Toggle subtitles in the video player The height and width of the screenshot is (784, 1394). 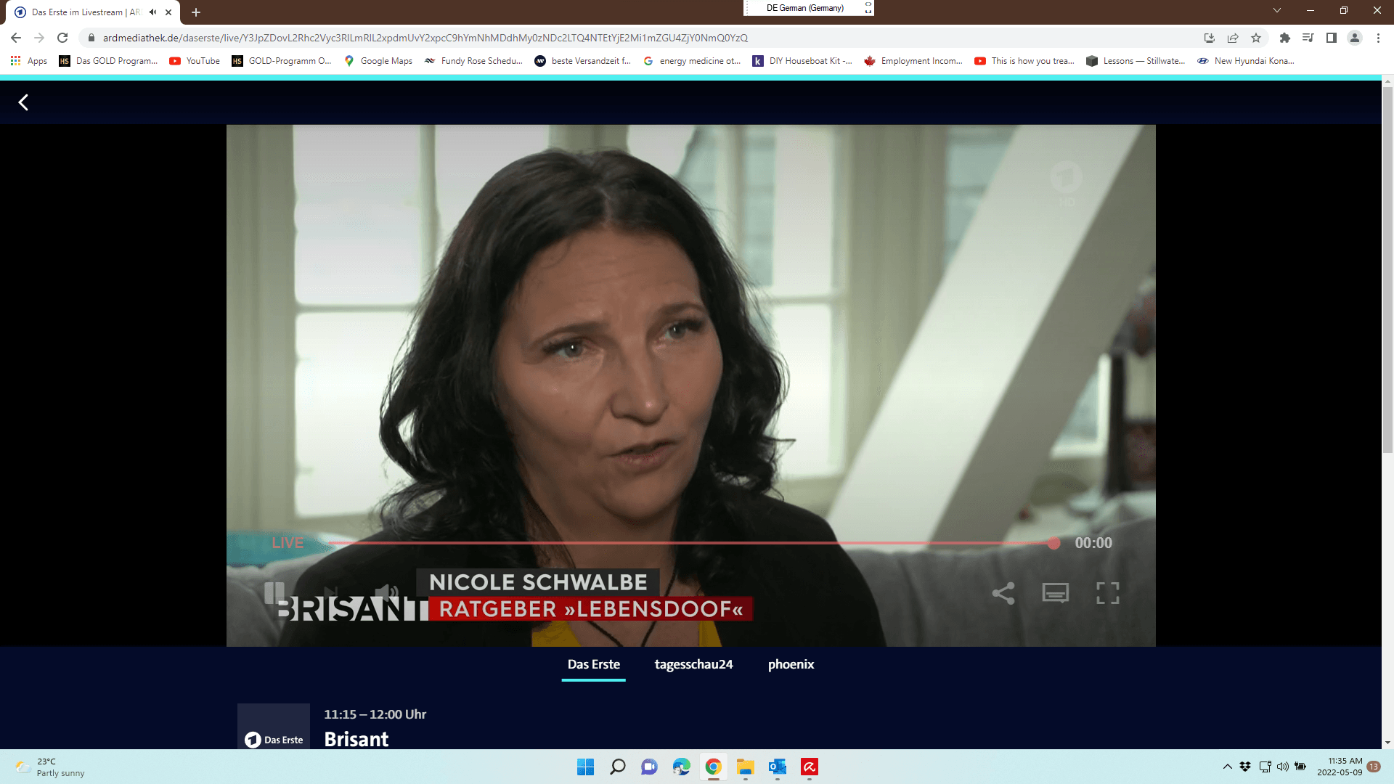coord(1055,593)
